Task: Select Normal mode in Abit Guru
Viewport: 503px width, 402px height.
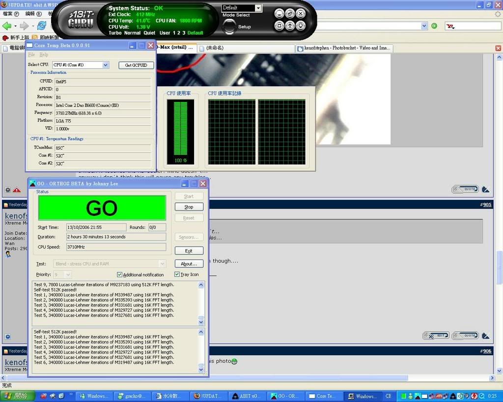Action: (133, 33)
